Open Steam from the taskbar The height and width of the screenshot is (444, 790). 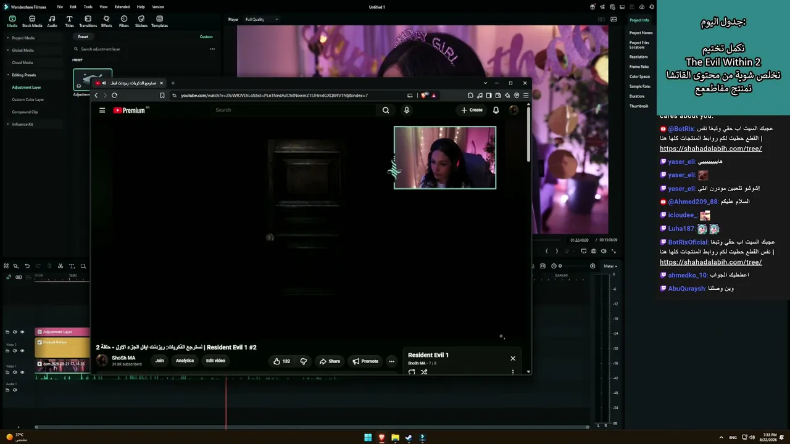(x=409, y=438)
